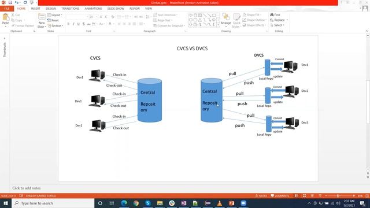Reset the slide layout

click(53, 20)
